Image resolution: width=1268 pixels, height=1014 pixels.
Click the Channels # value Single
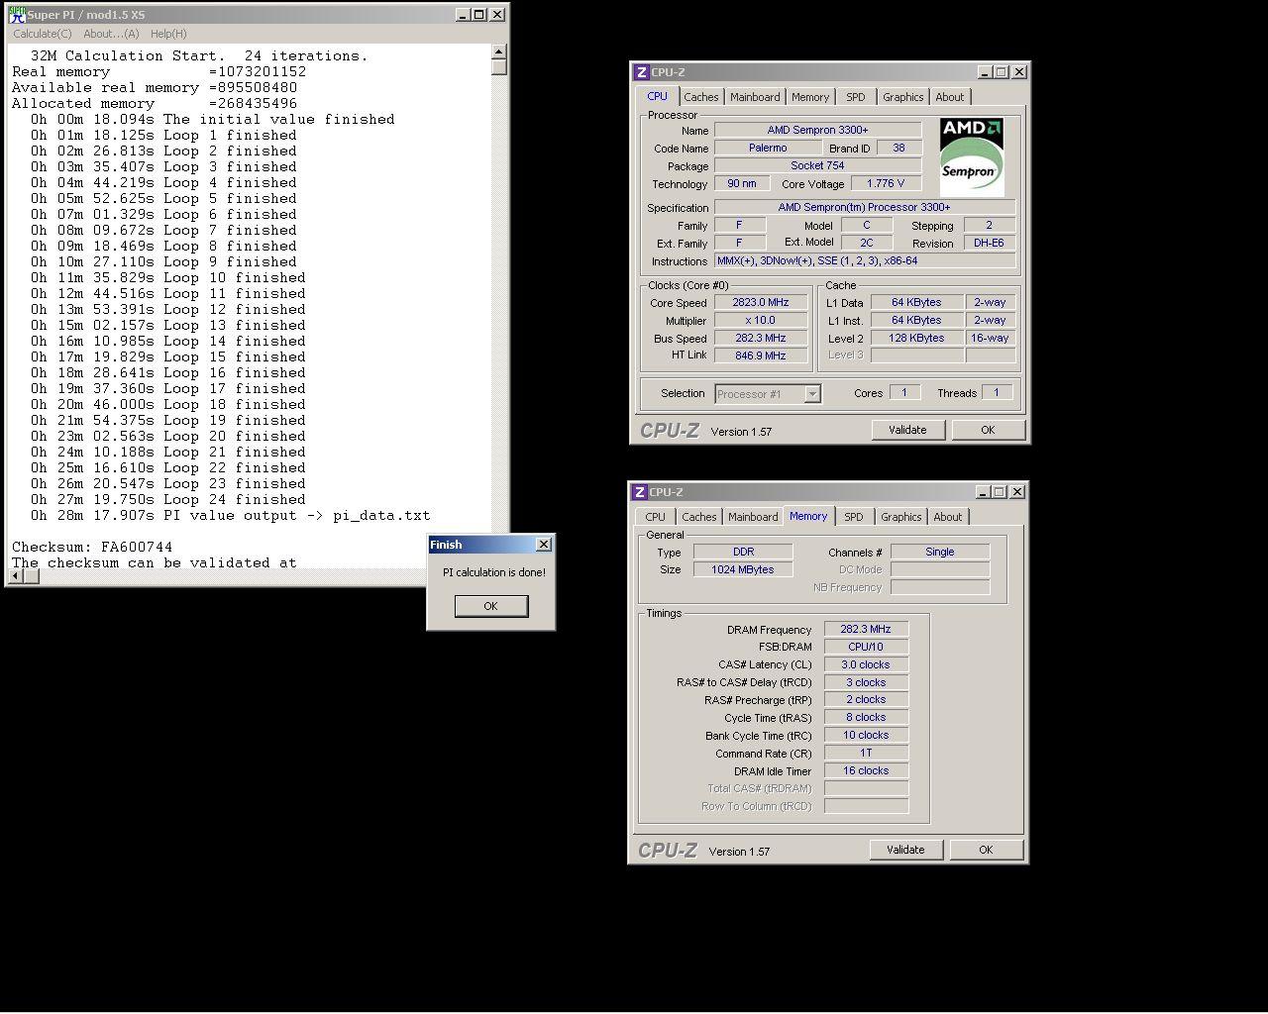click(x=940, y=552)
